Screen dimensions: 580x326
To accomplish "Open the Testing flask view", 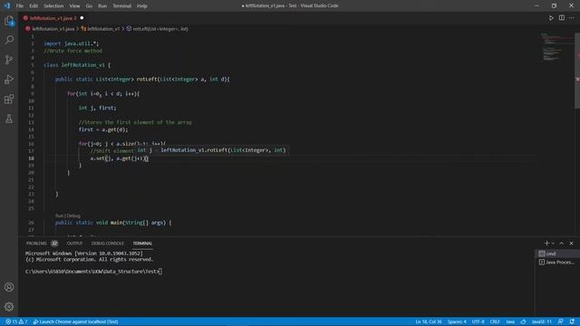I will coord(9,119).
